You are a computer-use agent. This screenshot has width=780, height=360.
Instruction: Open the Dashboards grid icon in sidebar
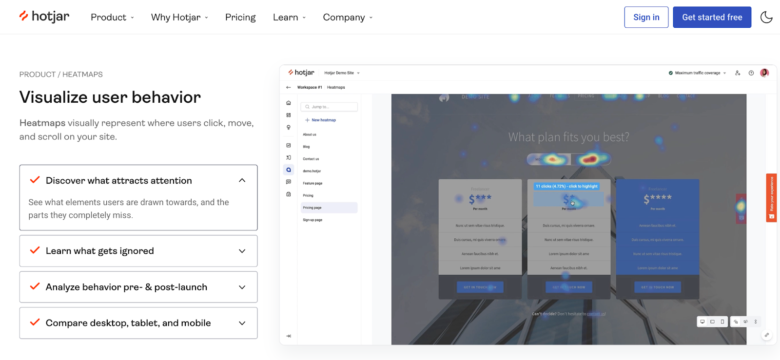(x=289, y=115)
